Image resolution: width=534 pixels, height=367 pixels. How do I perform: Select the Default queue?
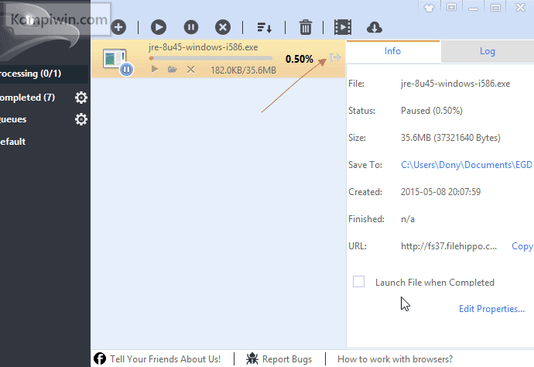tap(12, 142)
